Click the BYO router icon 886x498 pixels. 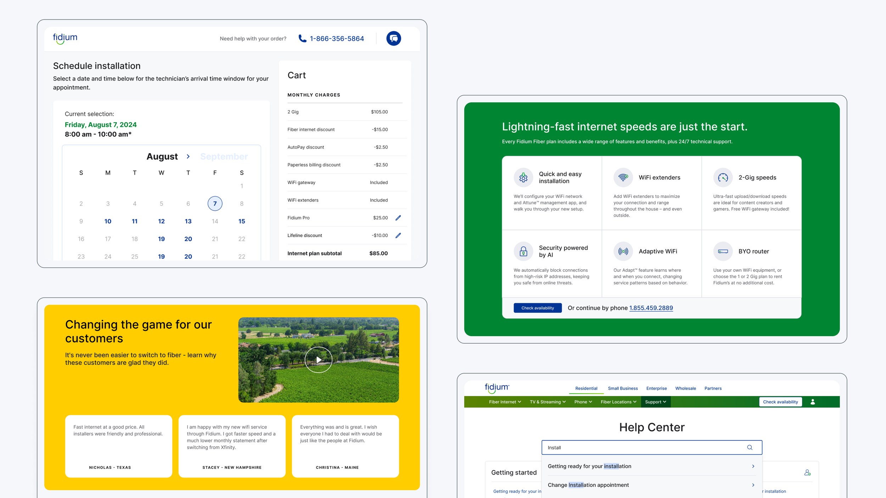point(723,251)
